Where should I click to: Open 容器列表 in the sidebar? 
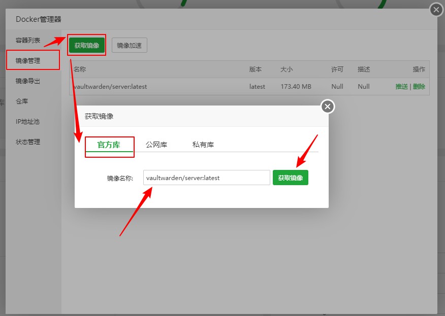click(x=28, y=40)
